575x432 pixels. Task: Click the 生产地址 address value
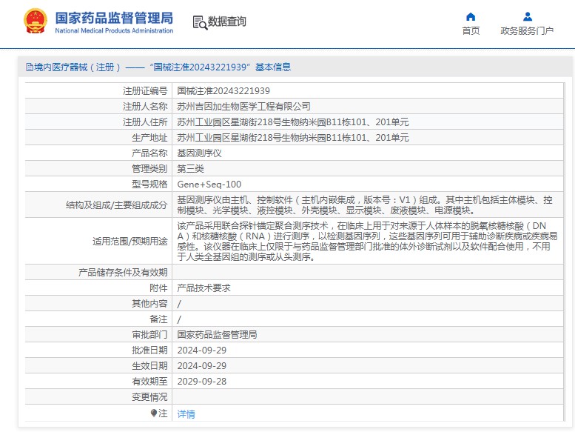pos(292,138)
